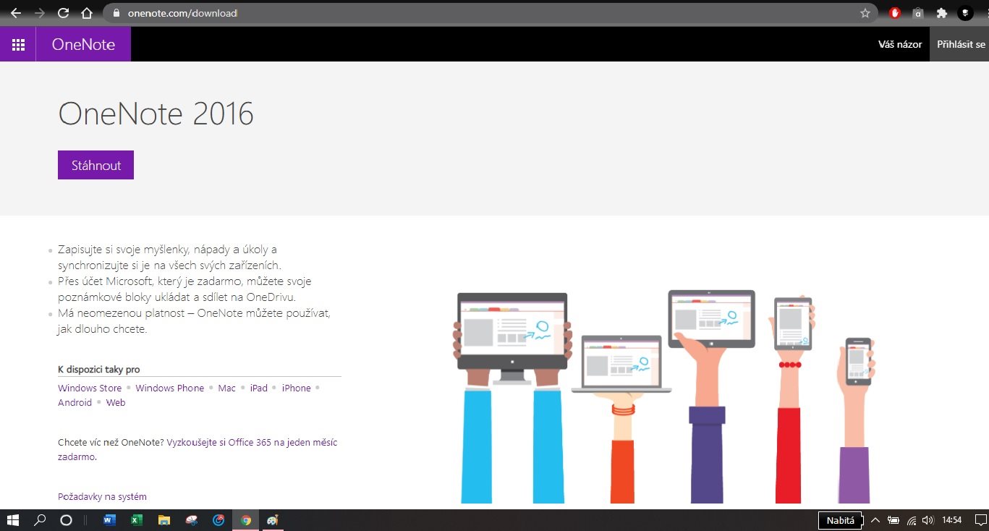Open the volume speaker tray icon
This screenshot has height=531, width=989.
coord(928,520)
